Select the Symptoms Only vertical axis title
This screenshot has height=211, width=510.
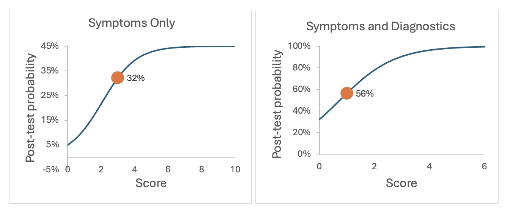click(x=31, y=108)
